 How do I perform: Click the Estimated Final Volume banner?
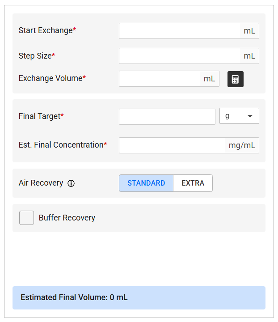(x=139, y=297)
